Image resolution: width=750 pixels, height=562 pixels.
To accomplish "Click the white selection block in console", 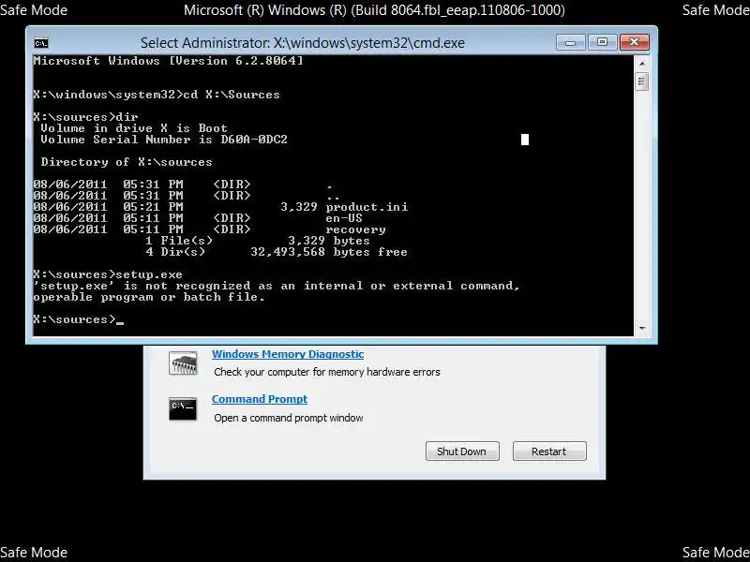I will [525, 140].
